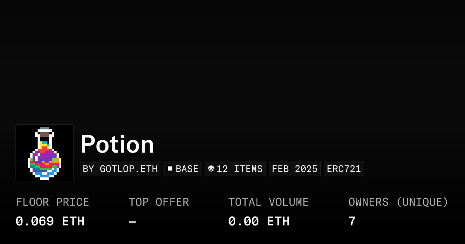This screenshot has width=465, height=244.
Task: Click the TOTAL VOLUME label
Action: click(x=268, y=202)
